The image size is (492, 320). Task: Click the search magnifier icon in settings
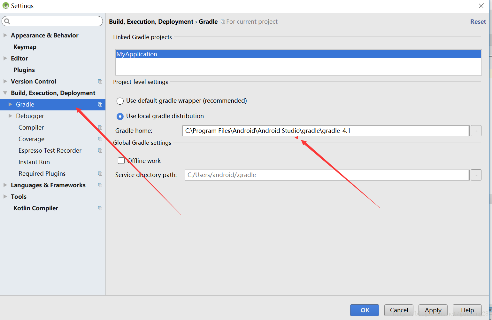[7, 21]
